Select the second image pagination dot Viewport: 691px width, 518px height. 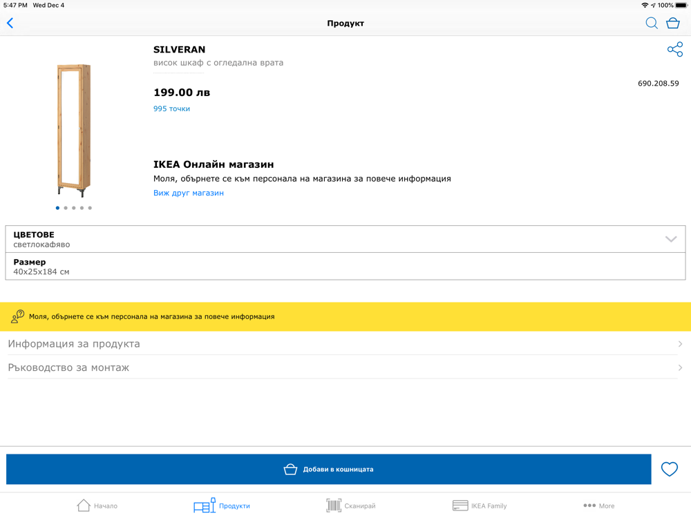(66, 208)
